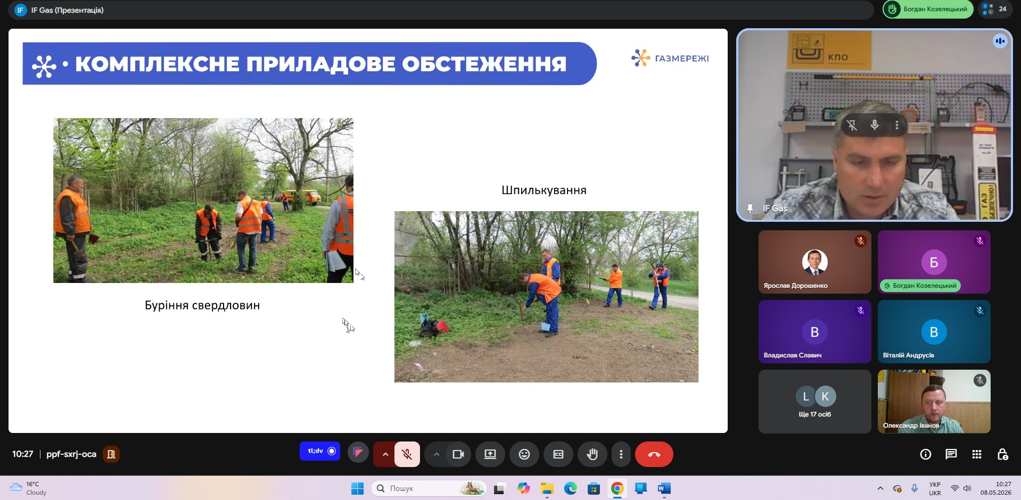1021x500 pixels.
Task: Open more options three-dot menu in call bar
Action: point(621,454)
